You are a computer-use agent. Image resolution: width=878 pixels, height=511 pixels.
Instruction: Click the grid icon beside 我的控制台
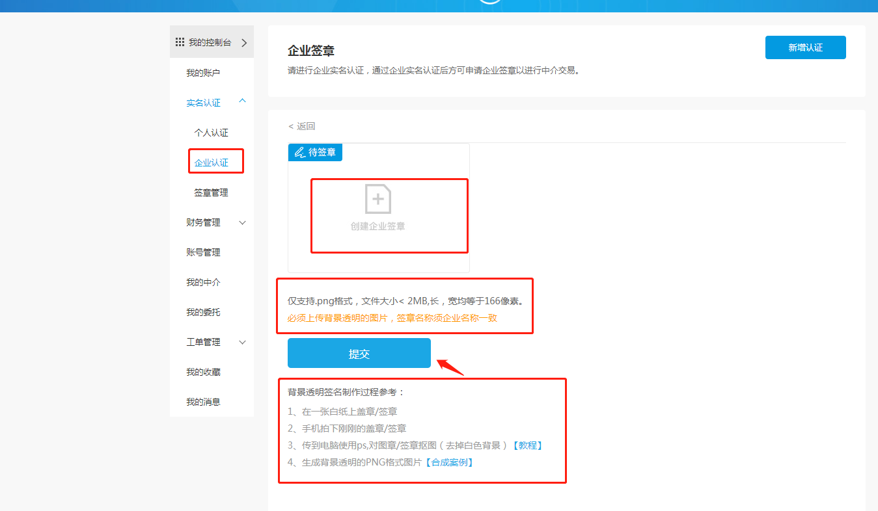tap(180, 42)
